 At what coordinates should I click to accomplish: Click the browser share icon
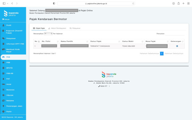179,4
